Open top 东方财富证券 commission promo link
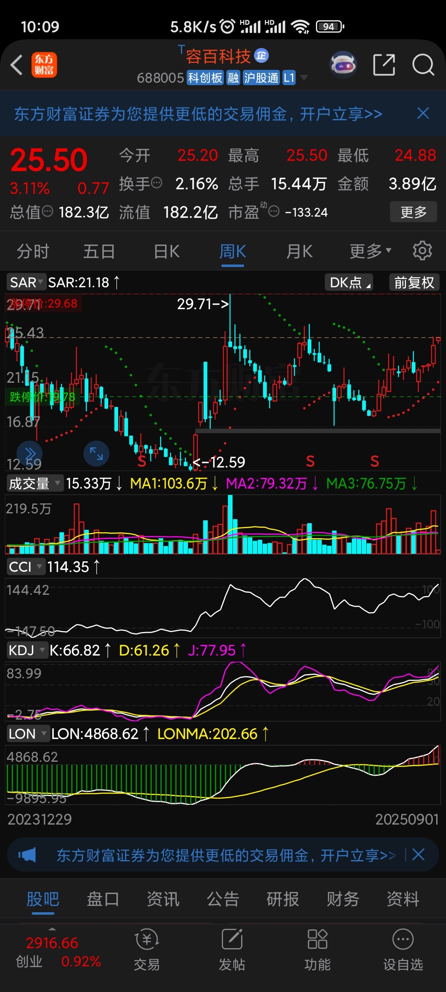The width and height of the screenshot is (446, 992). tap(198, 114)
